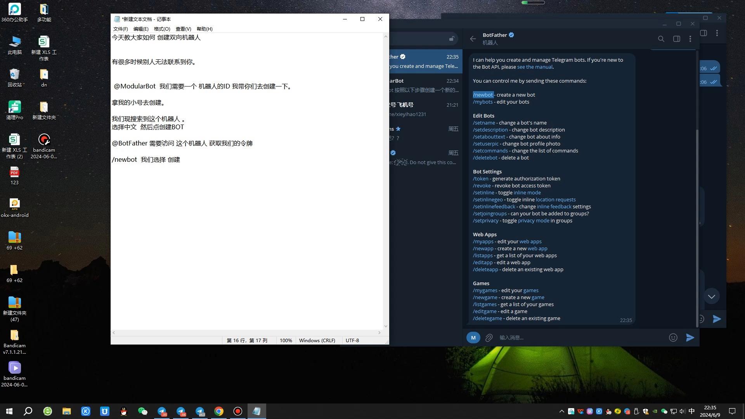Open BotFather chat three-dot menu
Viewport: 745px width, 419px height.
(690, 39)
